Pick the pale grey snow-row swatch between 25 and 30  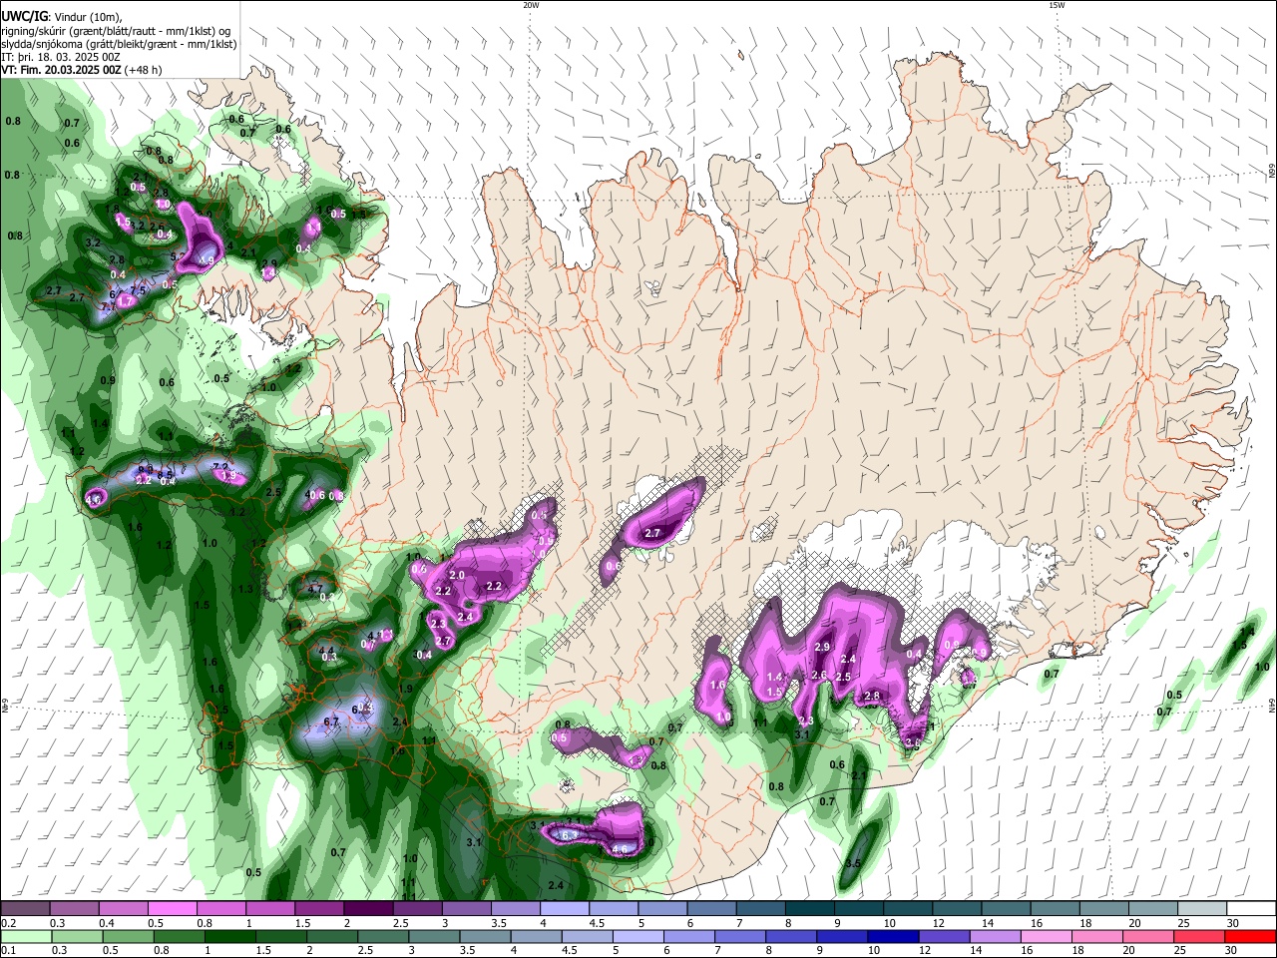[x=1203, y=908]
